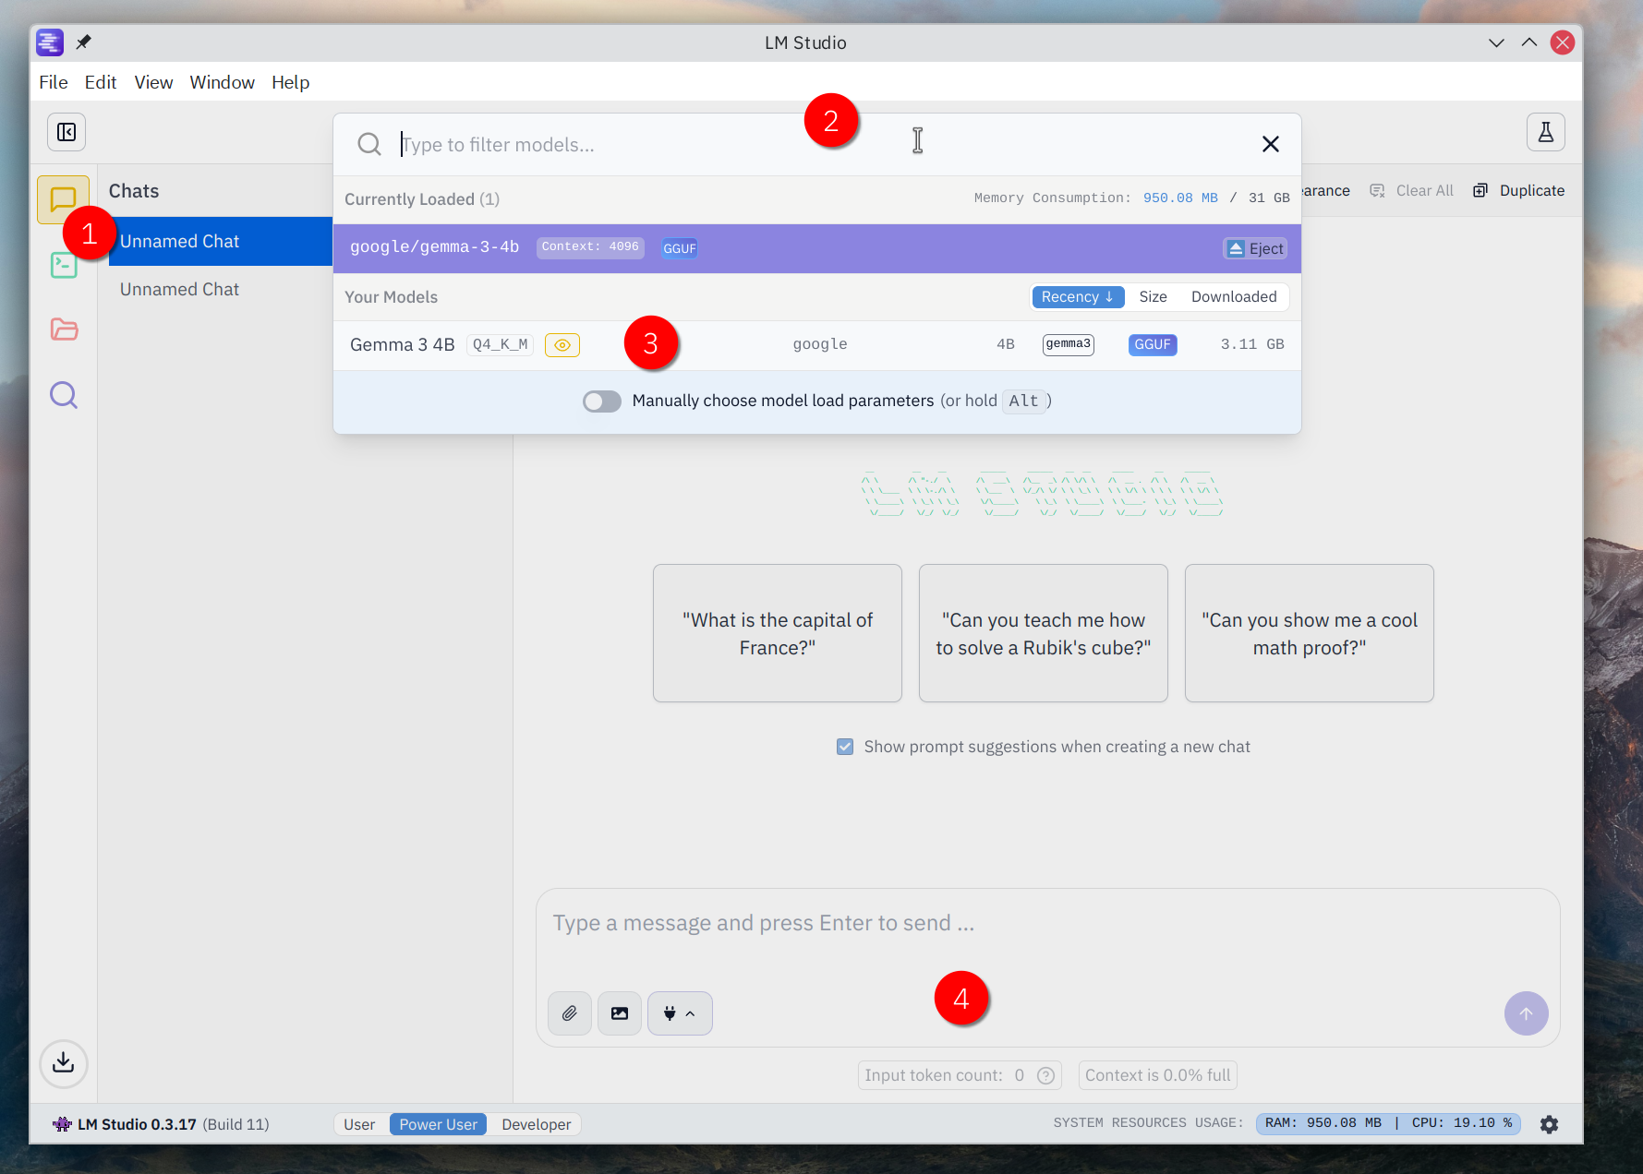Eject the google/gemma-3-4b model
Screen dimensions: 1643x1174
click(1255, 249)
